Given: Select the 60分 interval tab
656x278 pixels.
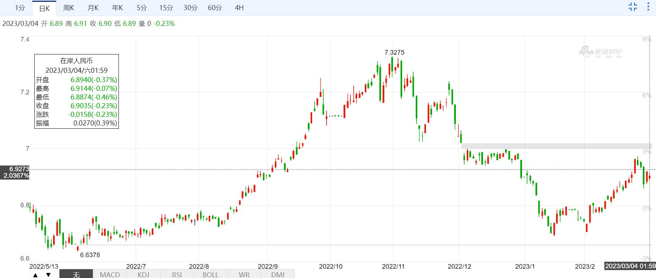Looking at the screenshot, I should 215,8.
